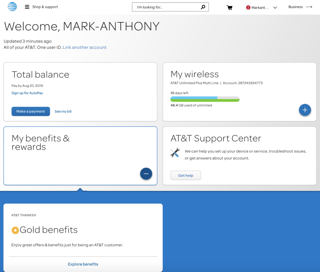Click the support tools wrench icon
The image size is (320, 272).
pyautogui.click(x=175, y=152)
